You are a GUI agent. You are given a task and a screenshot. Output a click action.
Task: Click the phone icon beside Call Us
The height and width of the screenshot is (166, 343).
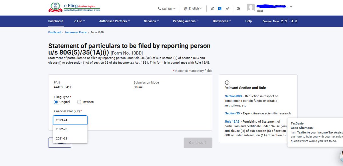(x=159, y=9)
